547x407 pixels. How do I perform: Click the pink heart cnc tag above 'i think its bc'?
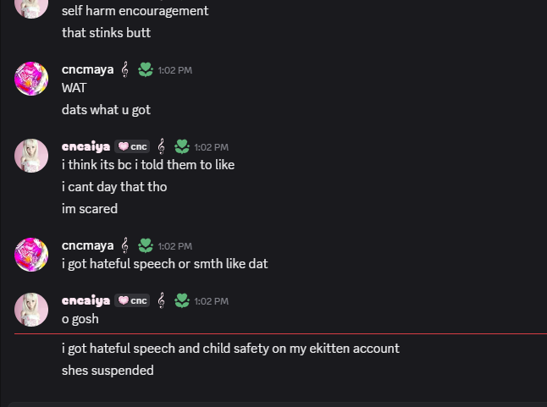(132, 146)
